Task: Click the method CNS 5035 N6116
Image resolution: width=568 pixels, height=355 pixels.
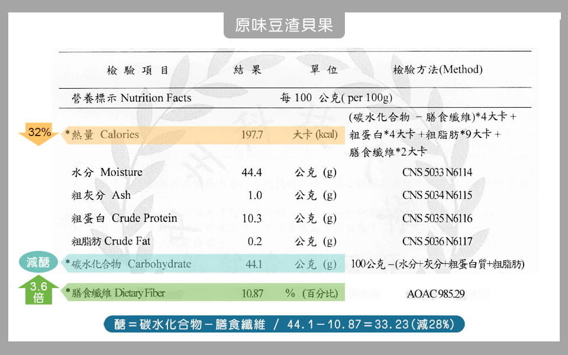Action: click(x=437, y=218)
